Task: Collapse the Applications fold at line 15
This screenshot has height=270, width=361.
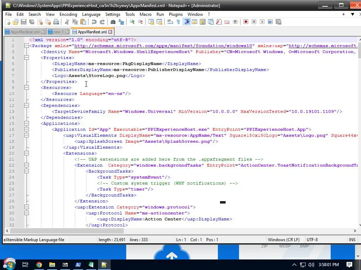Action: click(26, 123)
